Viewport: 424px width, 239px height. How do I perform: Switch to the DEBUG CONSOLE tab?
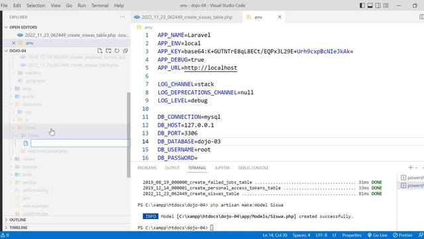(x=253, y=168)
